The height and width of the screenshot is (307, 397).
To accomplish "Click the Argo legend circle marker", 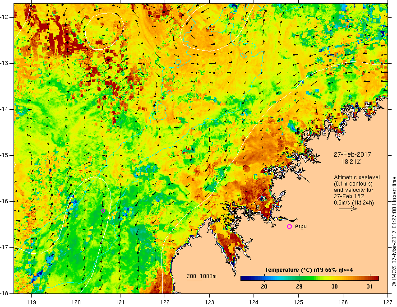I will tap(289, 227).
